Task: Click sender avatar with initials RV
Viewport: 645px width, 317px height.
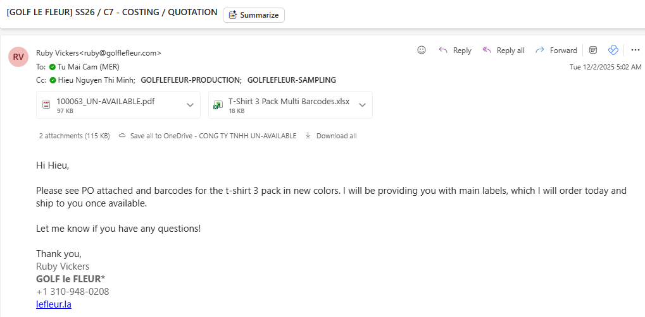Action: pos(18,56)
